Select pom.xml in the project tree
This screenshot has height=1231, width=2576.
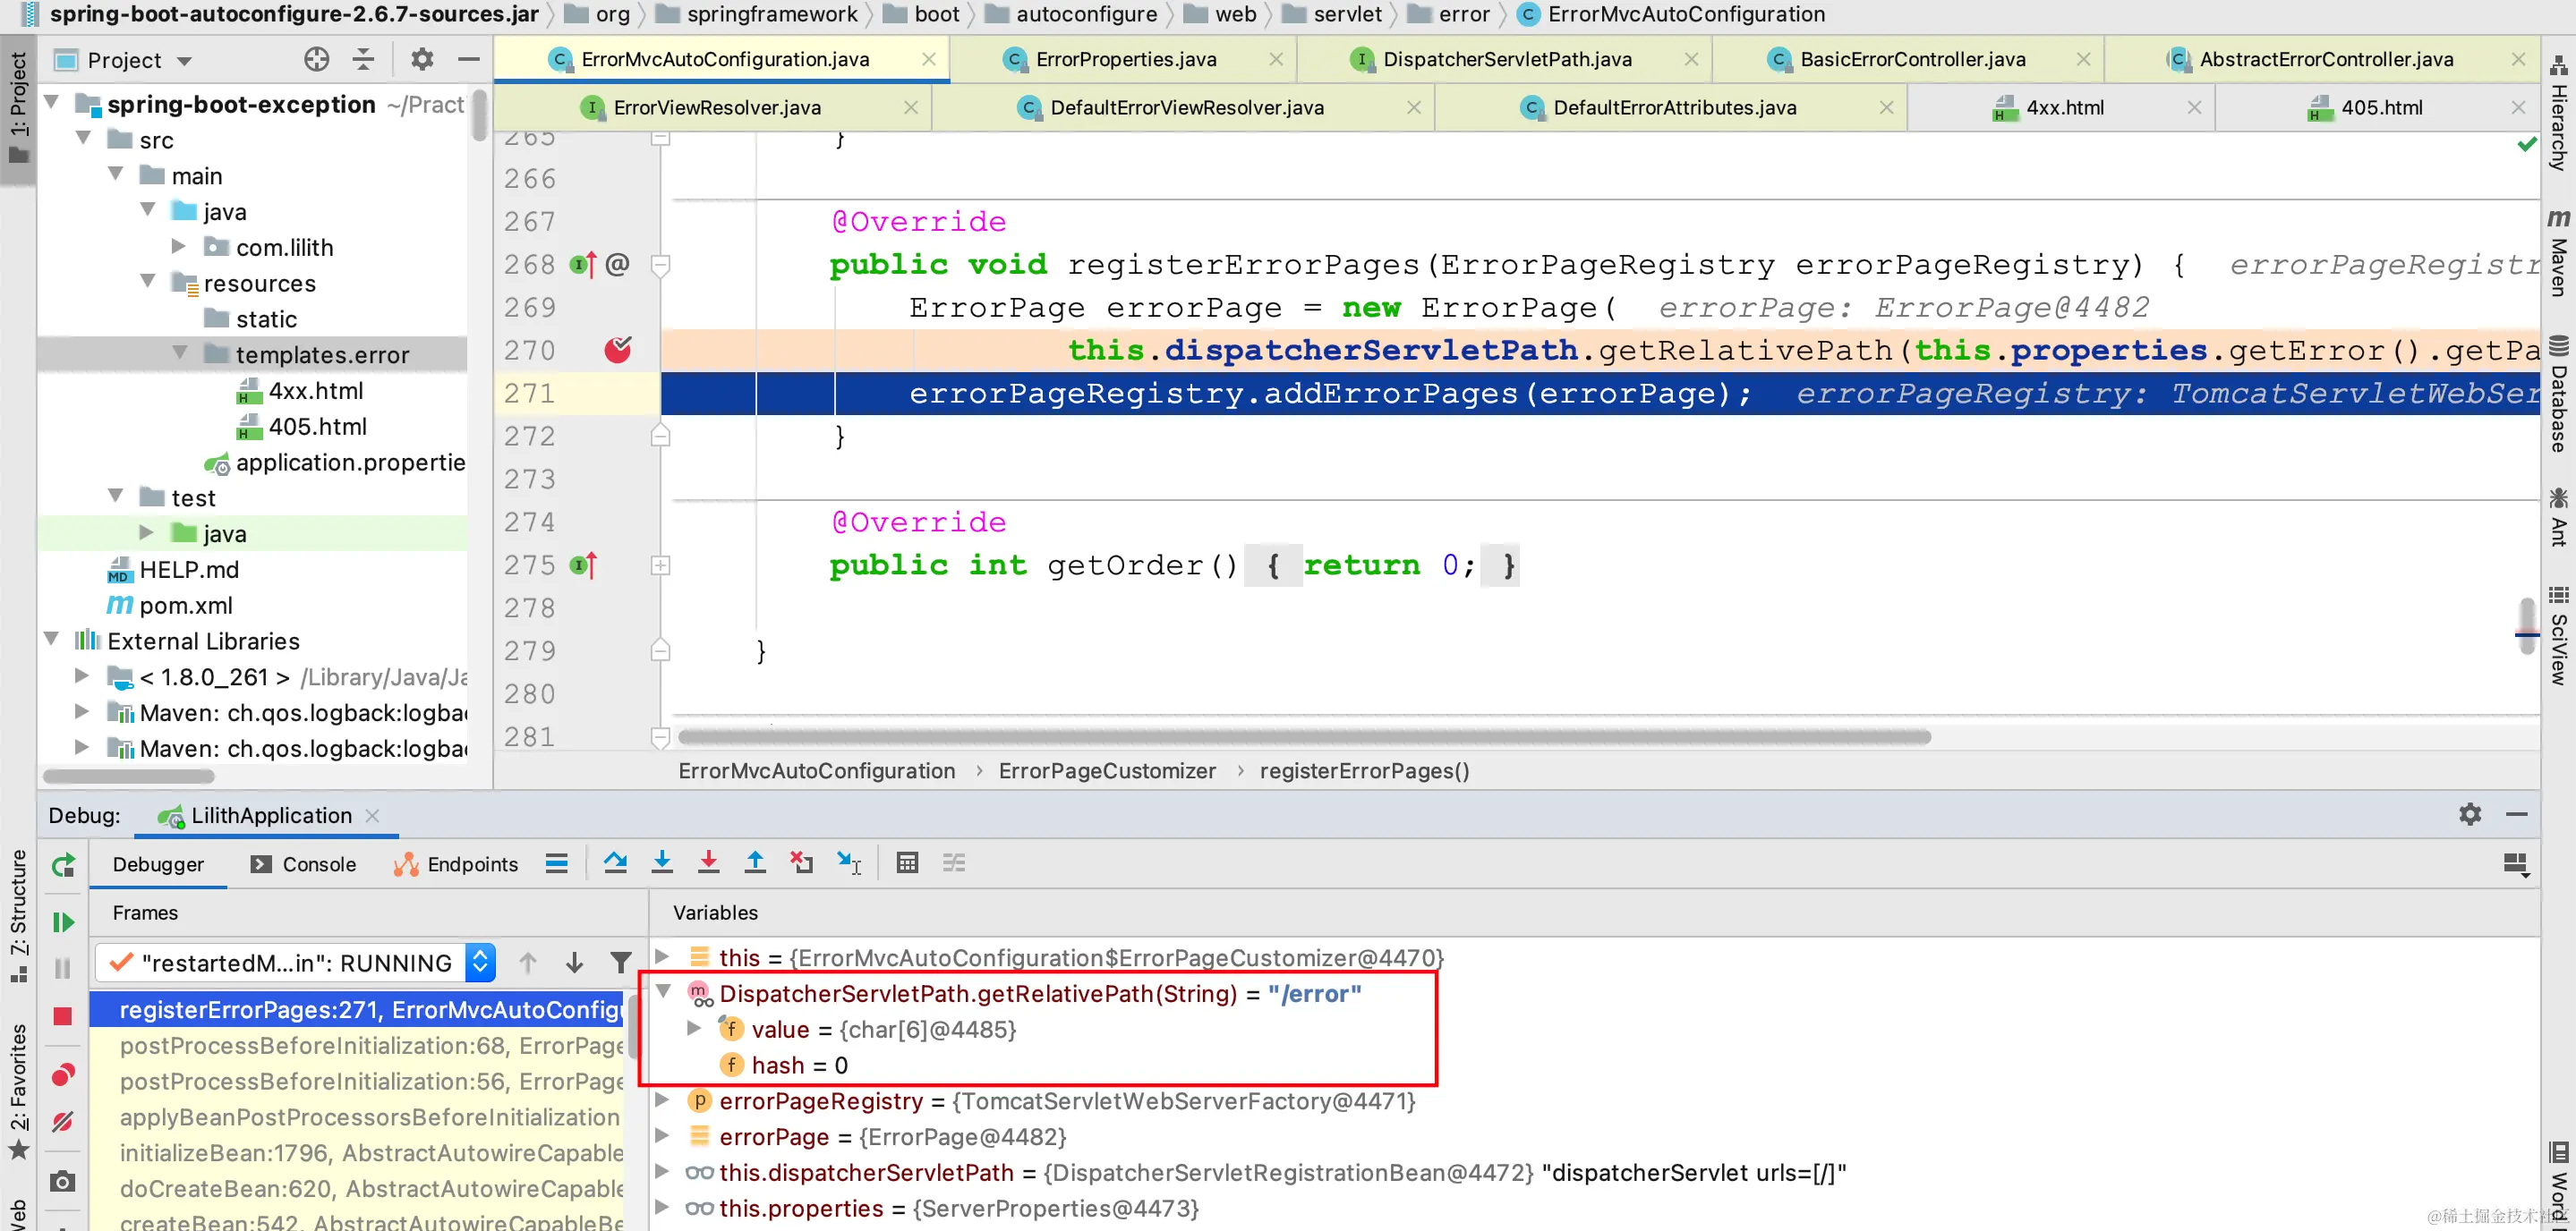pos(185,606)
